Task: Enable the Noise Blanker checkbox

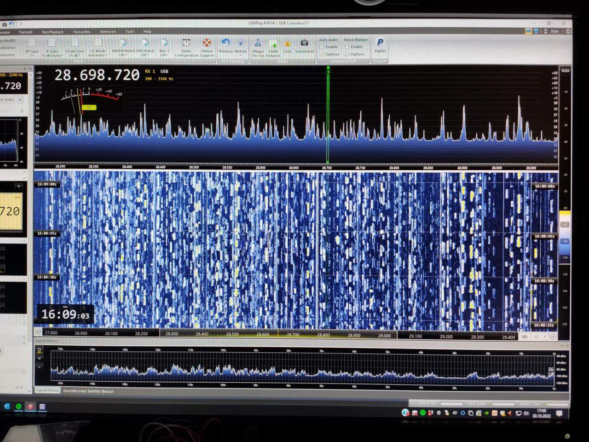Action: click(347, 47)
